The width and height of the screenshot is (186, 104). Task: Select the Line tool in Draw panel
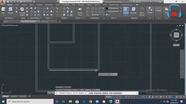tap(48, 12)
